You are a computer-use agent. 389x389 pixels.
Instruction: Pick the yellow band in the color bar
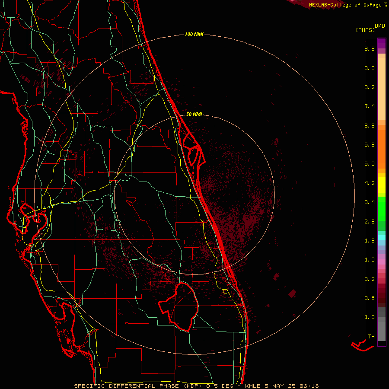pos(382,185)
